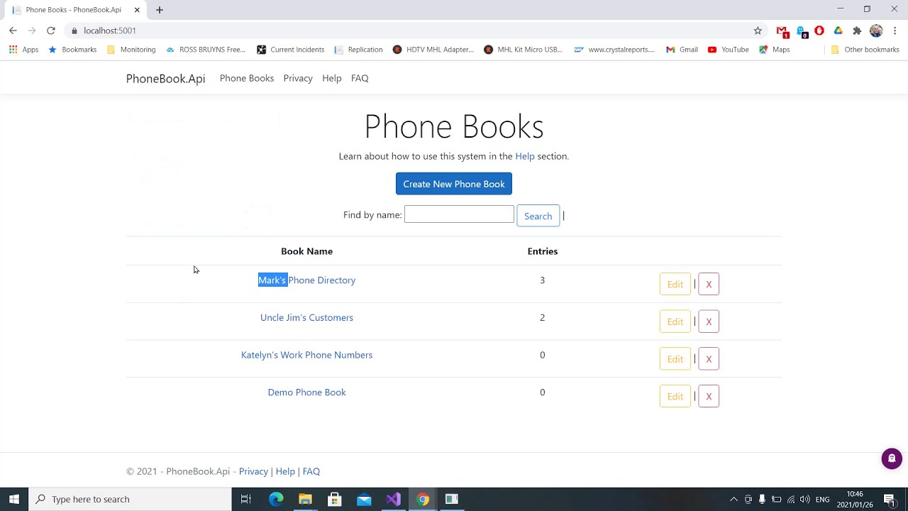Image resolution: width=908 pixels, height=511 pixels.
Task: Edit Uncle Jim's Customers
Action: click(x=675, y=322)
